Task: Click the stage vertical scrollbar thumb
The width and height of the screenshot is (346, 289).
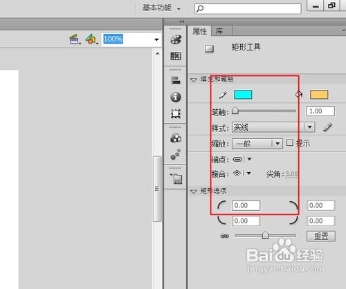Action: coord(157,189)
